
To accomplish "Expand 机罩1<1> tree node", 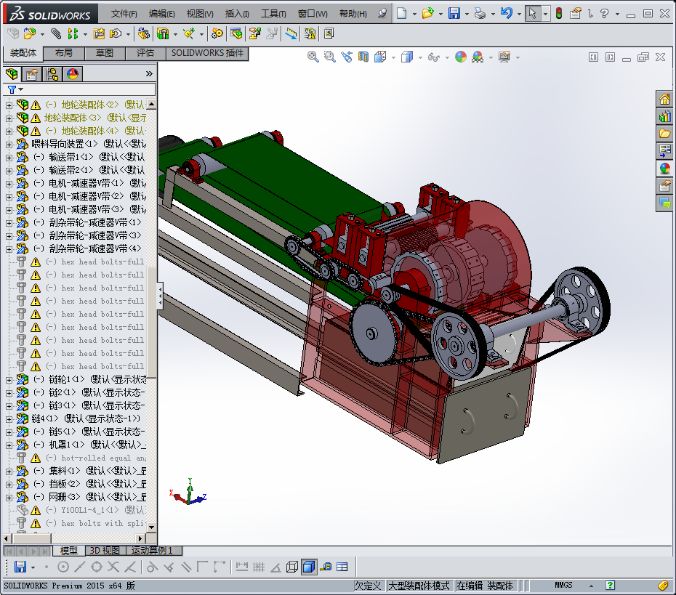I will pyautogui.click(x=9, y=445).
